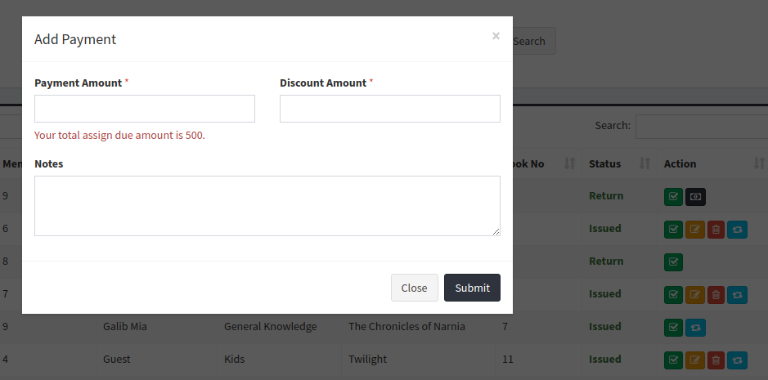768x380 pixels.
Task: Click the black cash payment icon
Action: click(x=695, y=196)
